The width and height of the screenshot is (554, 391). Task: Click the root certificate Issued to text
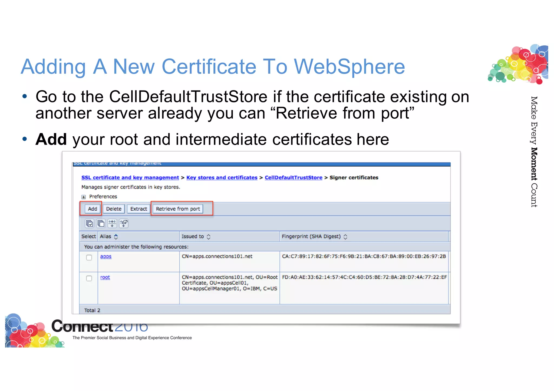click(230, 283)
